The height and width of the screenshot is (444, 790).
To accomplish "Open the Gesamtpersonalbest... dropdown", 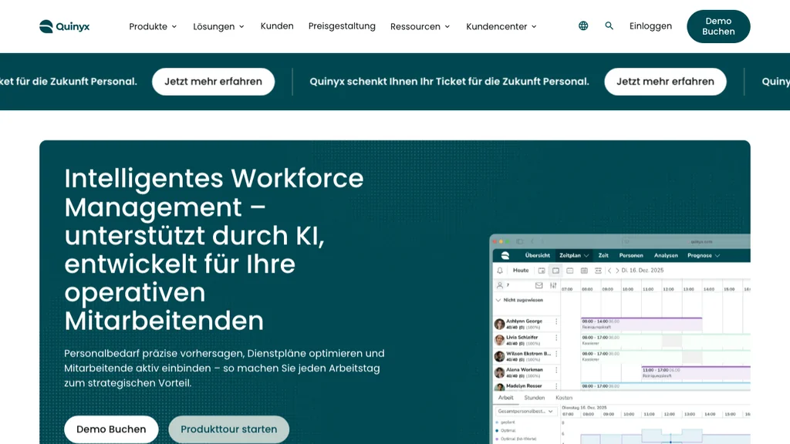I will click(525, 412).
